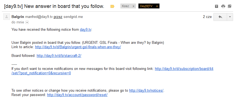Viewport: 235px width, 102px height.
Task: Open more actions dropdown beside reply
Action: pyautogui.click(x=230, y=17)
